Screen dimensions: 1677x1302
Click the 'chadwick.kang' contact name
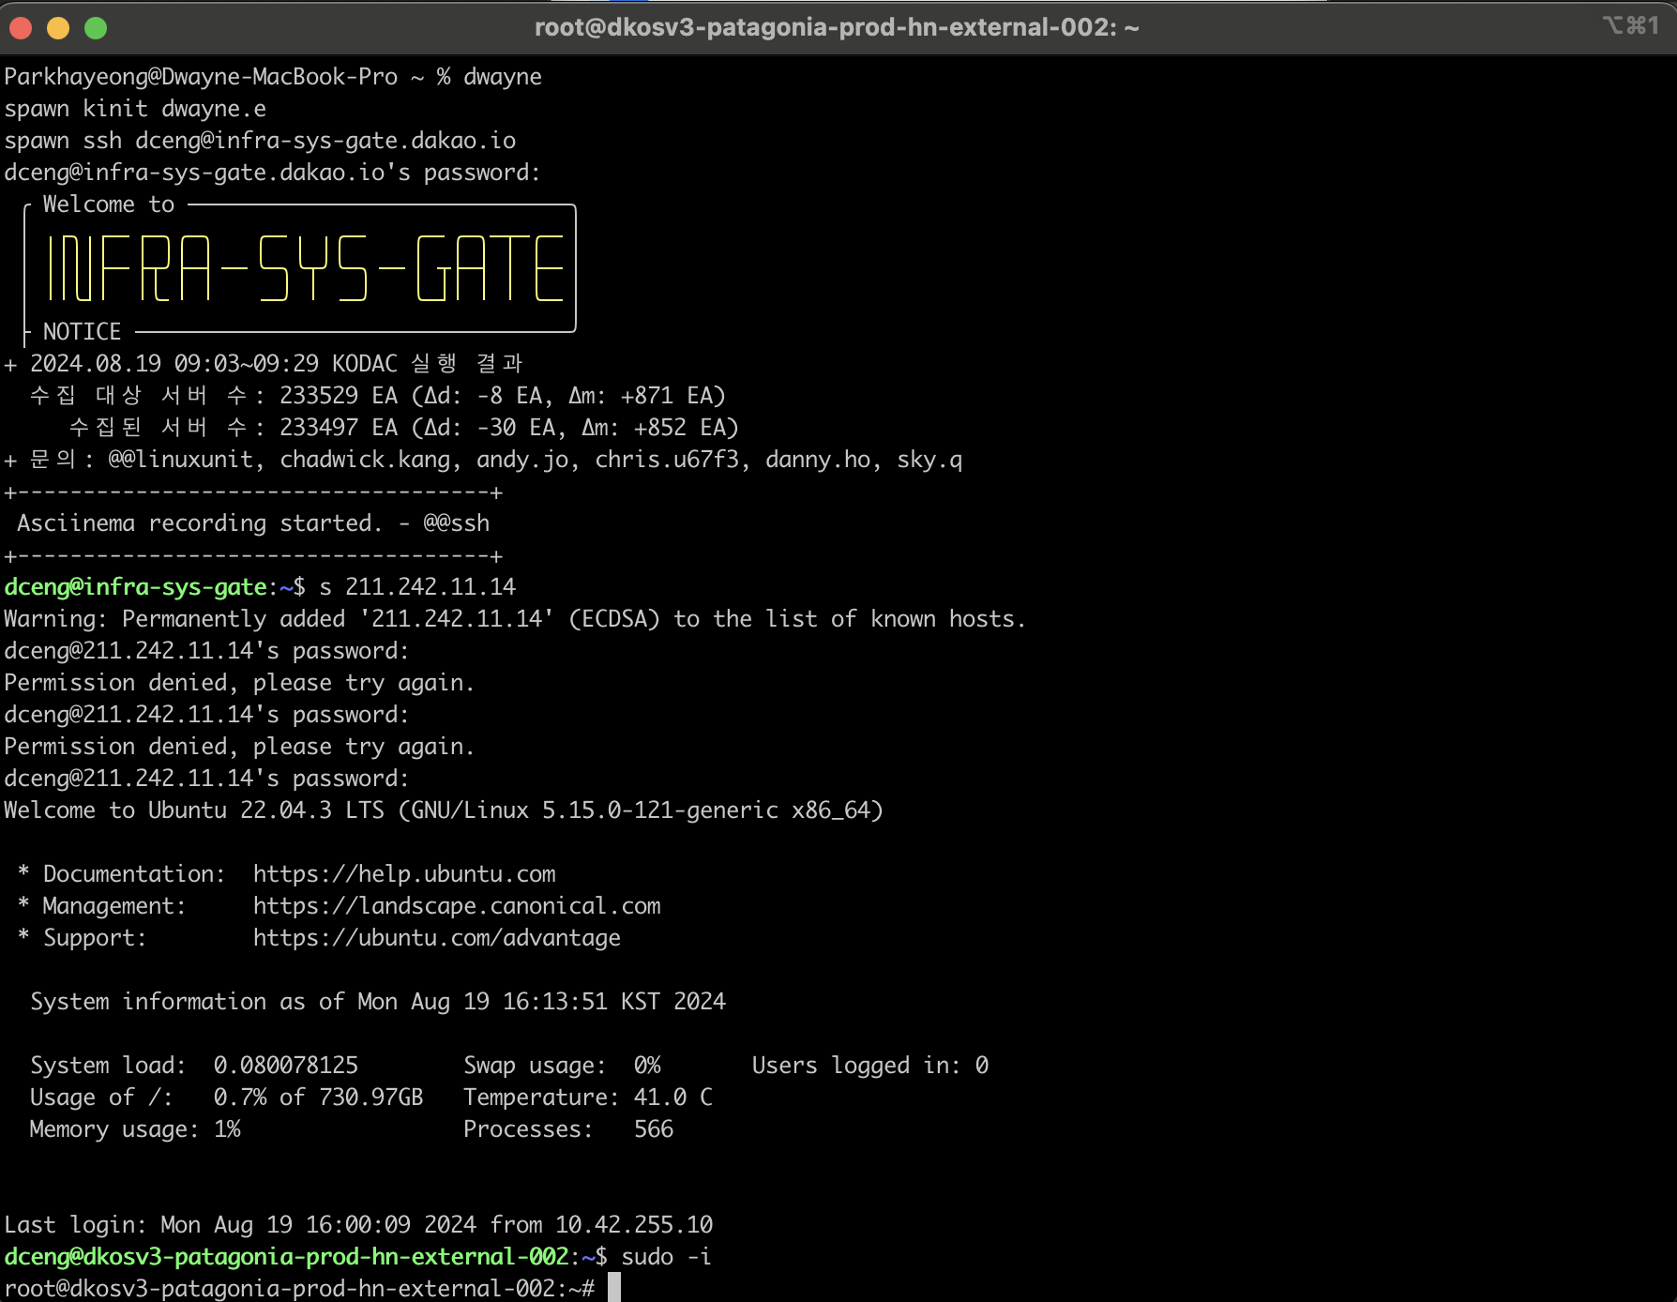pos(365,460)
